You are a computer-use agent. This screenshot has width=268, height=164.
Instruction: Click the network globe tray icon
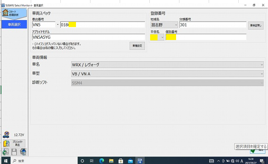(233, 161)
